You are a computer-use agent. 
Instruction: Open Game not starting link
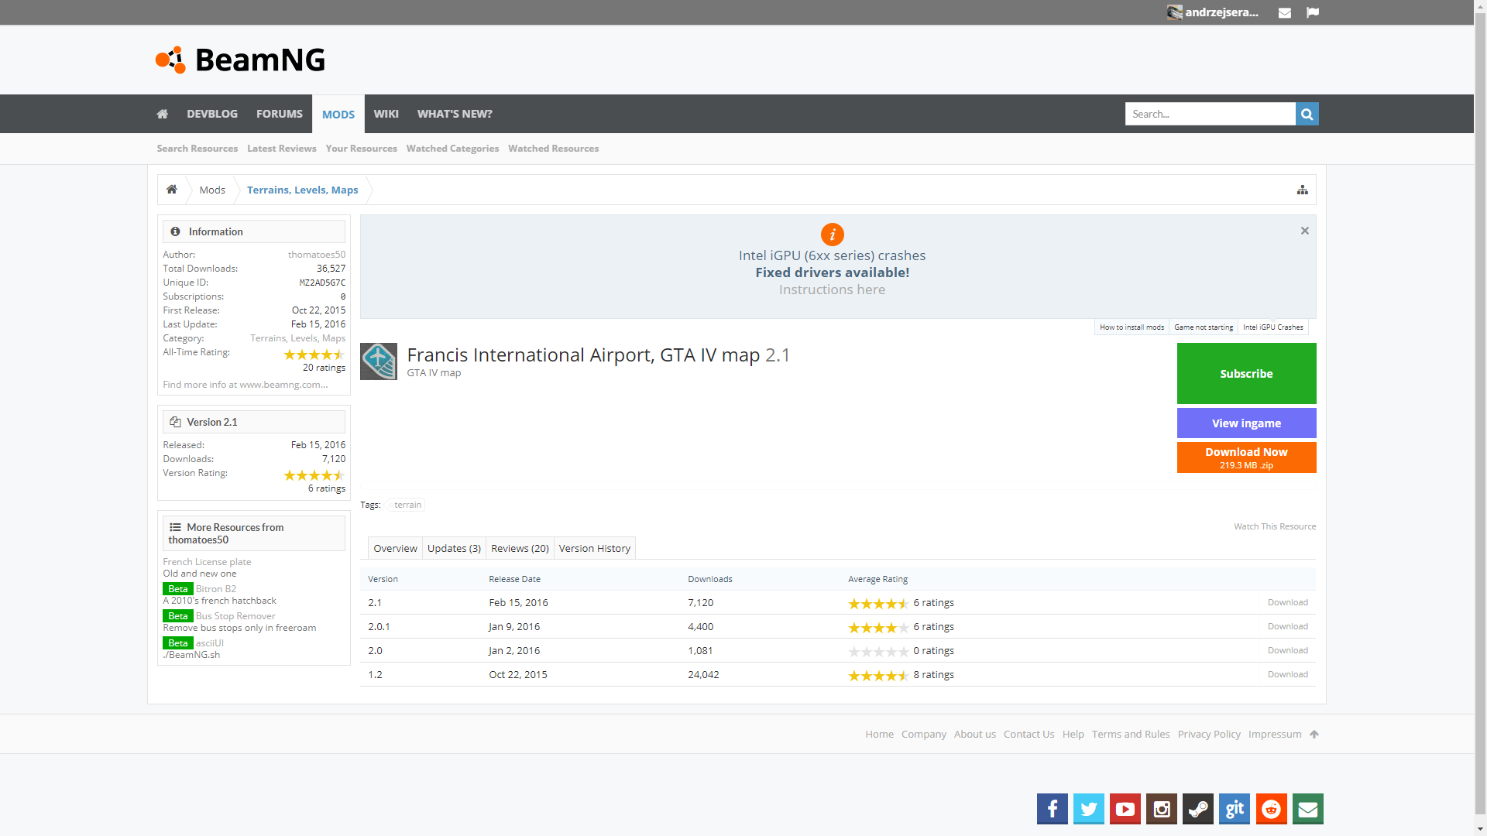[x=1204, y=327]
